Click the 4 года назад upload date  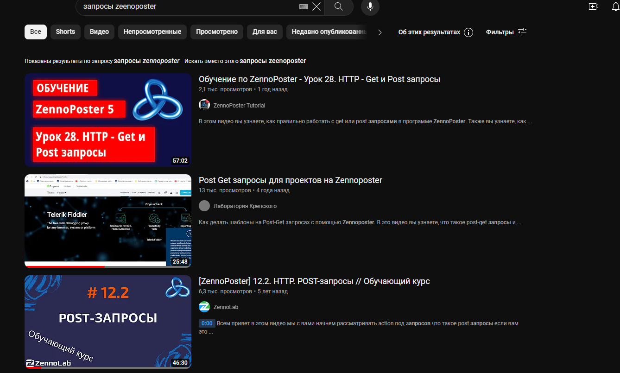click(273, 190)
